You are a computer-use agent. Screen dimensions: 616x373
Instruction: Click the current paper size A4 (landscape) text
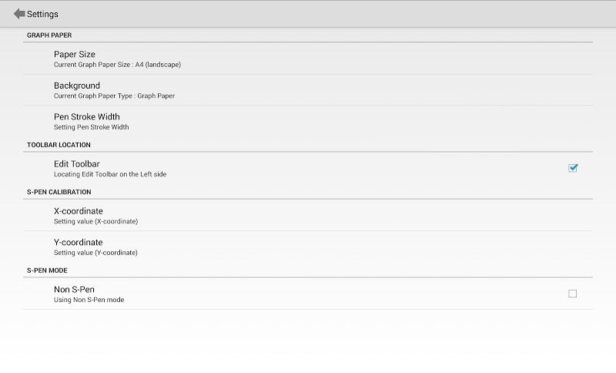pos(118,65)
